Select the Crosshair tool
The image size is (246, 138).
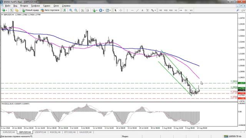coord(121,10)
